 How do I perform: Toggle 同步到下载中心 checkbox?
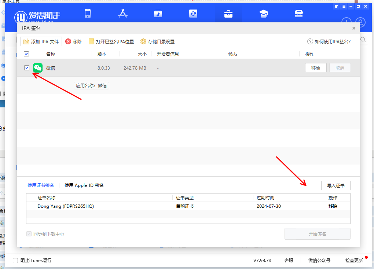pyautogui.click(x=29, y=234)
